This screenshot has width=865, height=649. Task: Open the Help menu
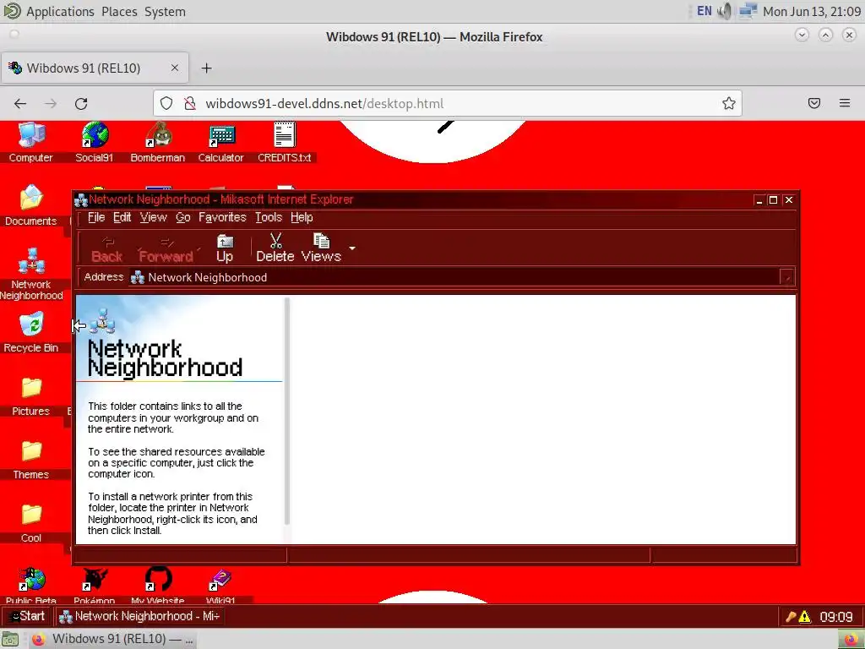pos(302,217)
